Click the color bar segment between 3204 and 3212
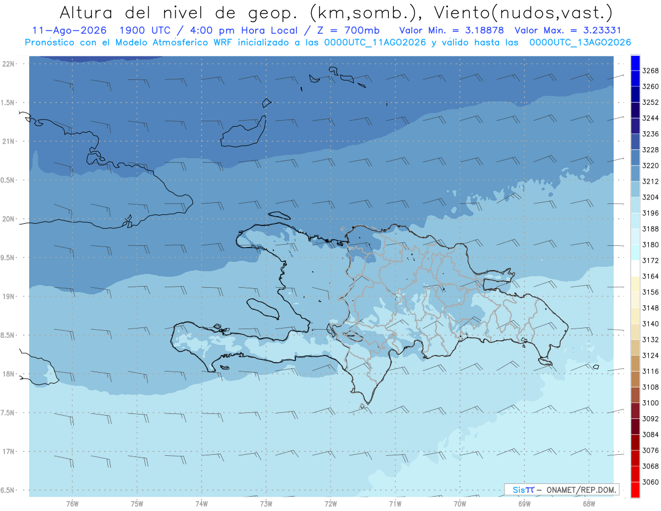This screenshot has width=661, height=511. [635, 189]
